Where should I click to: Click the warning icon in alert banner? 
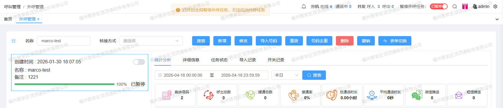(x=178, y=10)
